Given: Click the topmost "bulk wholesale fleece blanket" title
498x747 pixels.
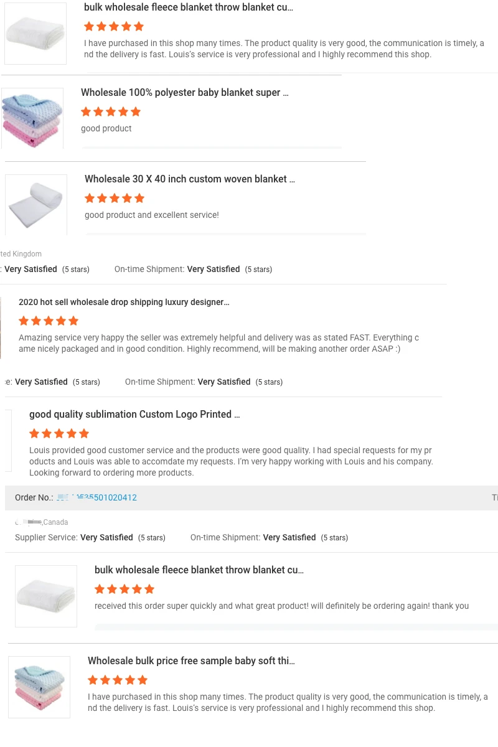Looking at the screenshot, I should [188, 7].
